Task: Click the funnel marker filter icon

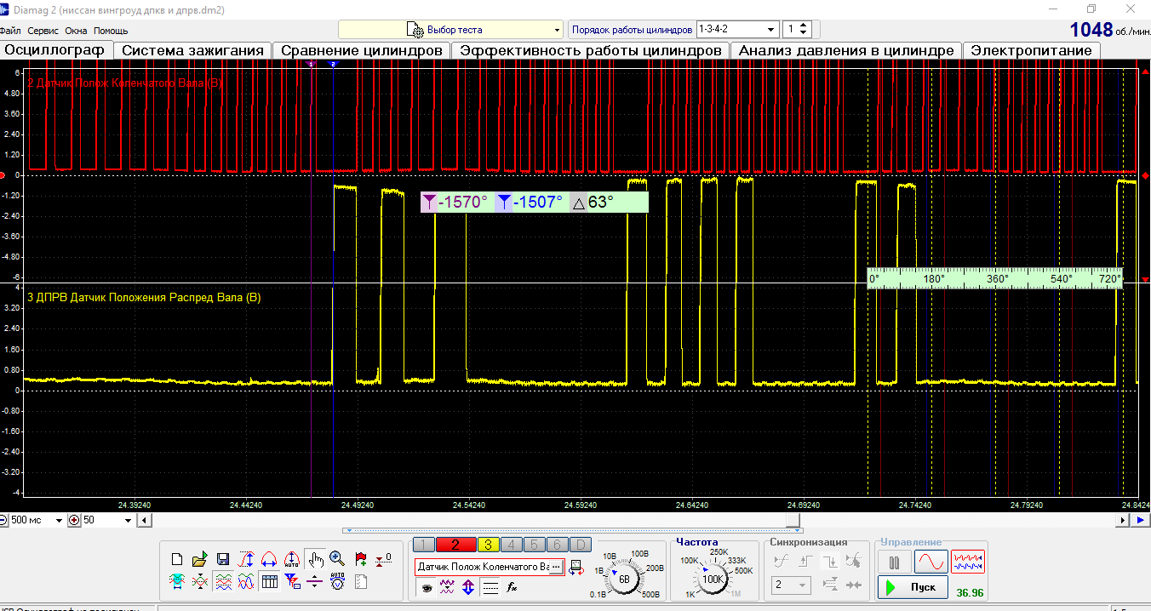Action: pos(292,582)
